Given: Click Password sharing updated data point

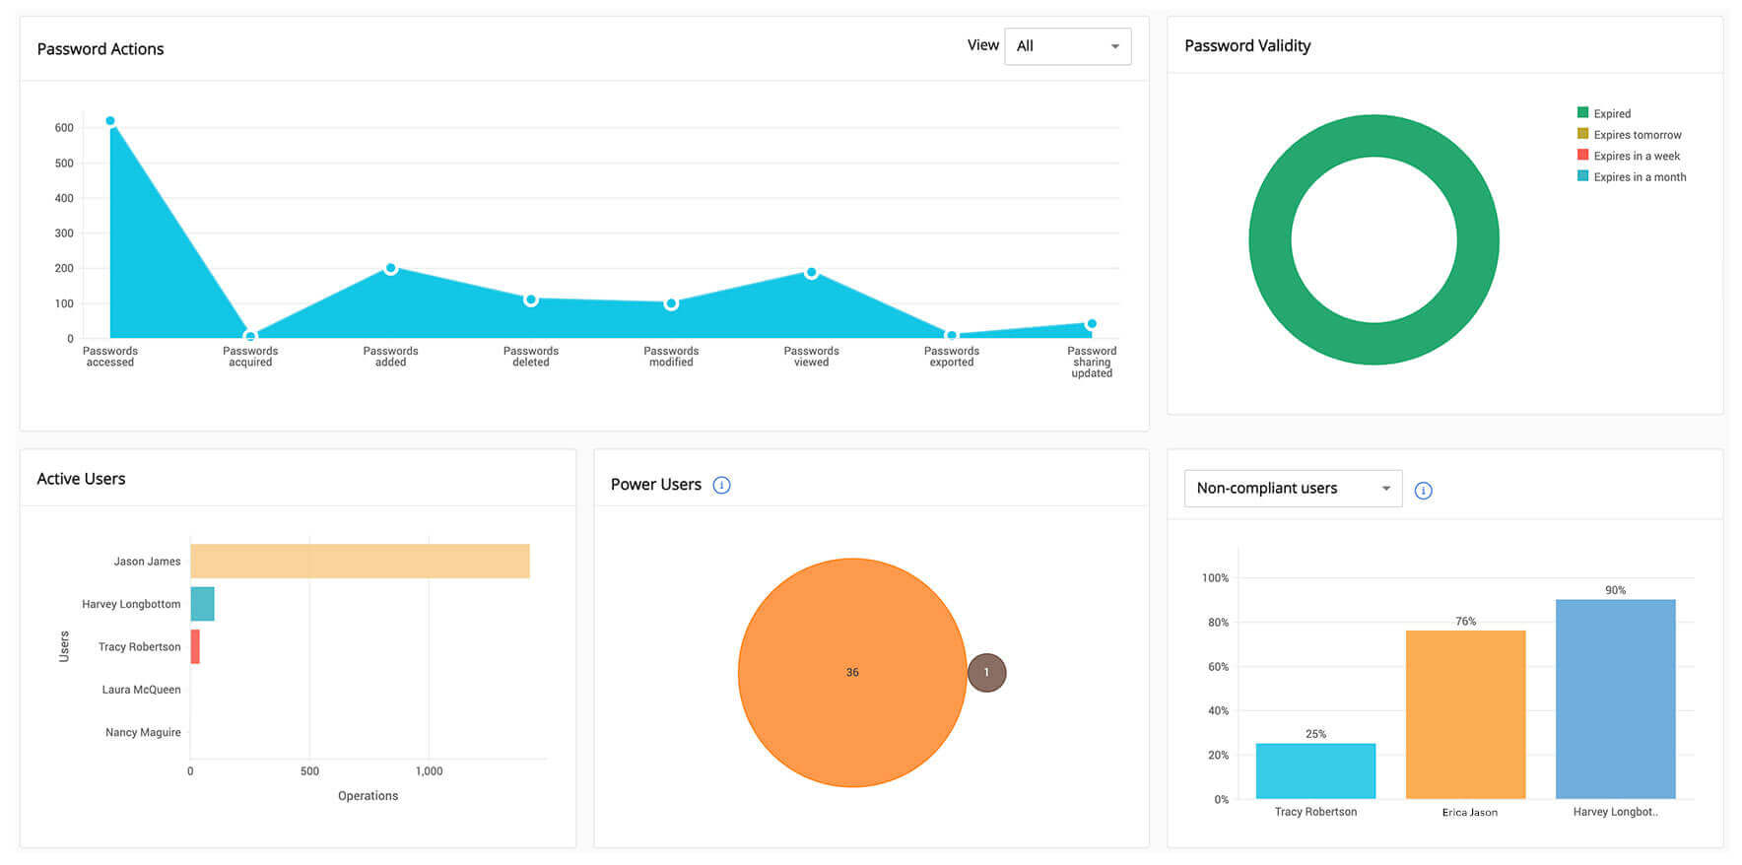Looking at the screenshot, I should [x=1092, y=324].
